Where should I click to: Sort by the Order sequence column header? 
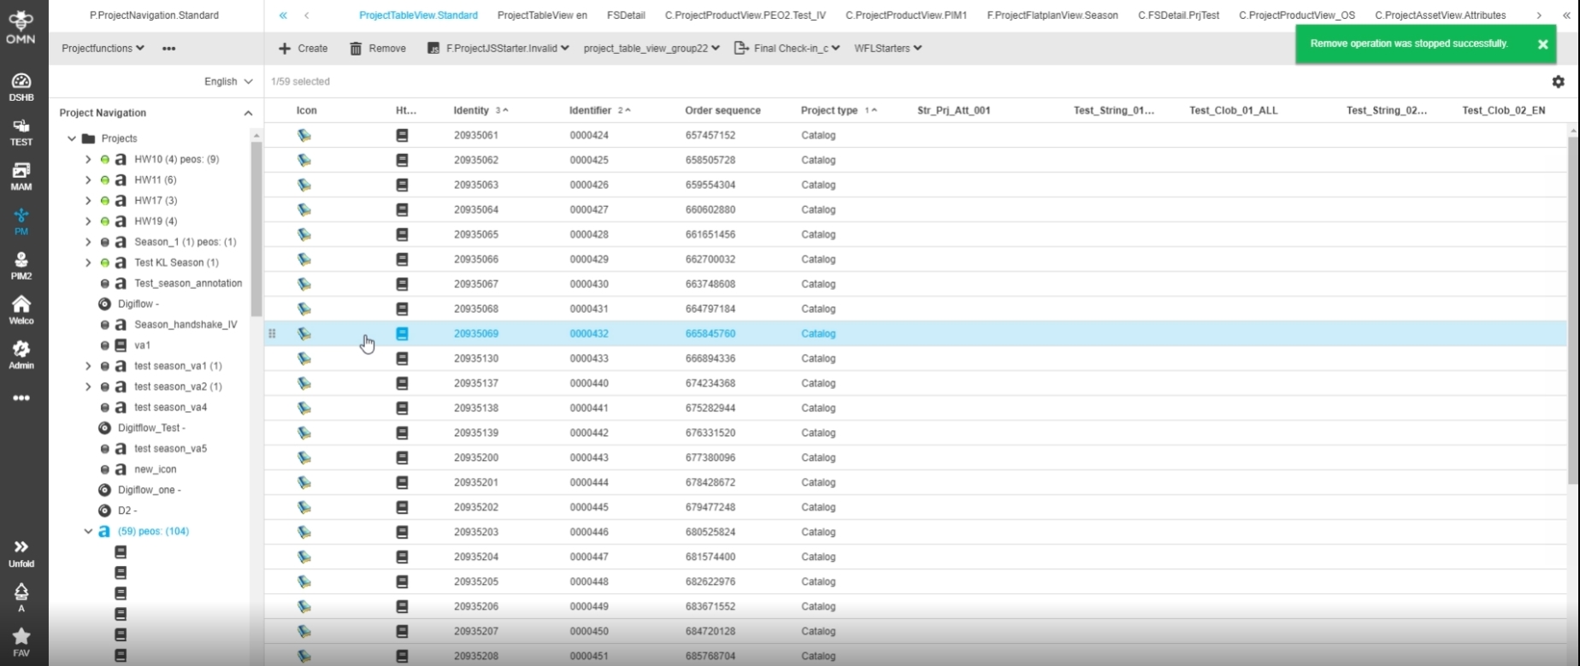click(x=722, y=110)
